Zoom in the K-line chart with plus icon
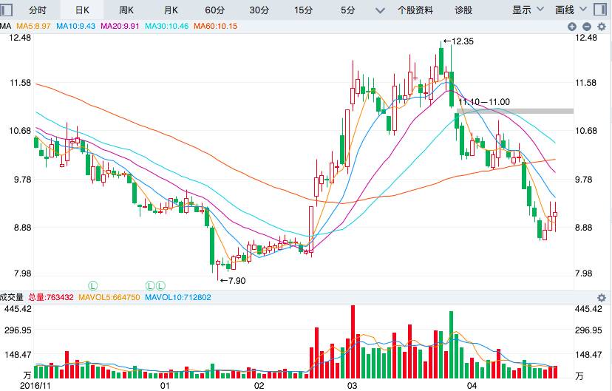 572,27
